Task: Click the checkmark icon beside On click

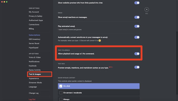Action: [61, 86]
